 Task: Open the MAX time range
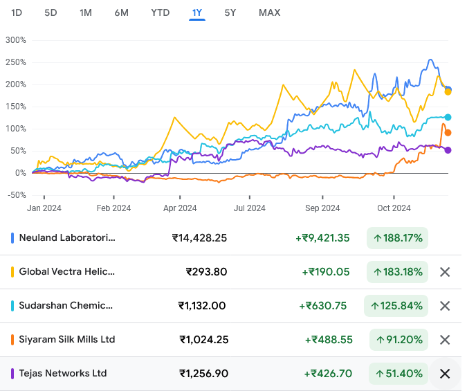tap(270, 13)
